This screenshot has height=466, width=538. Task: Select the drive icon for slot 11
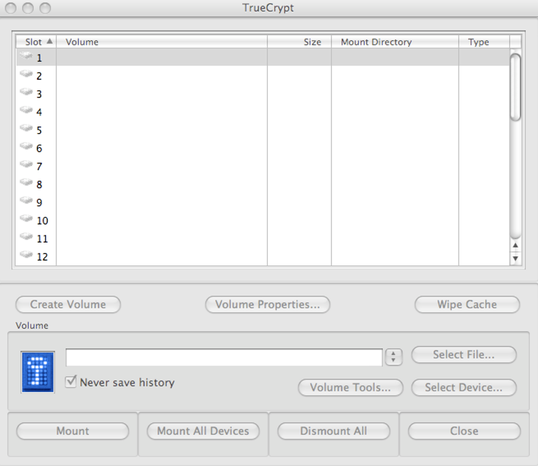pyautogui.click(x=26, y=236)
